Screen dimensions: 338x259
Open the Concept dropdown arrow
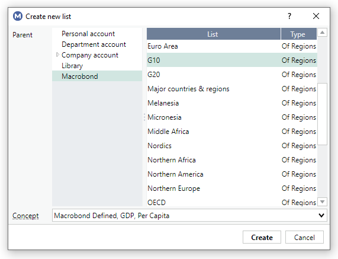point(321,215)
